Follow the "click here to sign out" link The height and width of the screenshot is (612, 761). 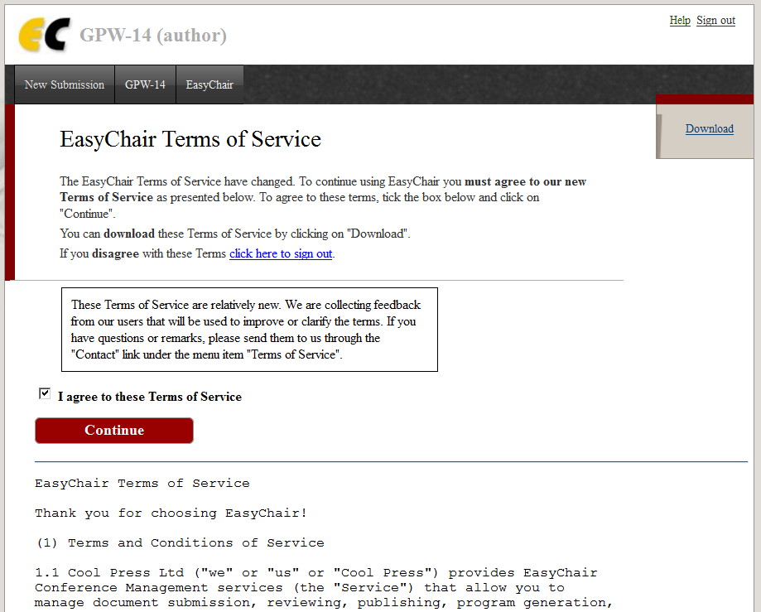(x=281, y=254)
